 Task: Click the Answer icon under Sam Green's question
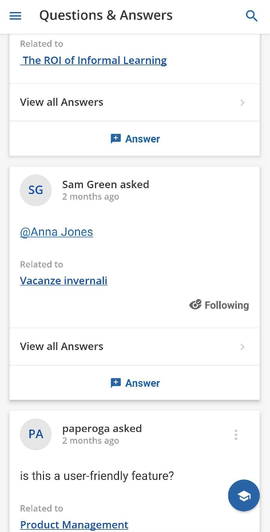[116, 383]
